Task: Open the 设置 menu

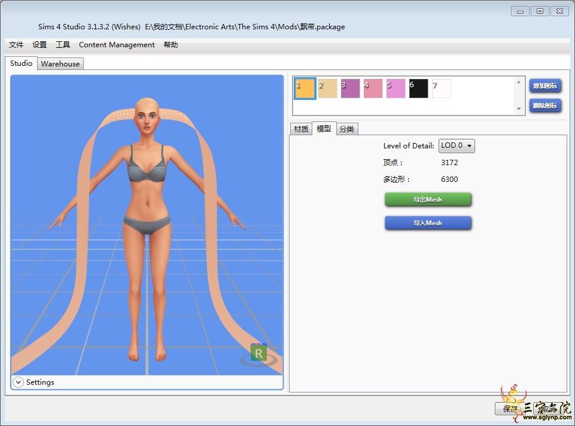Action: [39, 45]
